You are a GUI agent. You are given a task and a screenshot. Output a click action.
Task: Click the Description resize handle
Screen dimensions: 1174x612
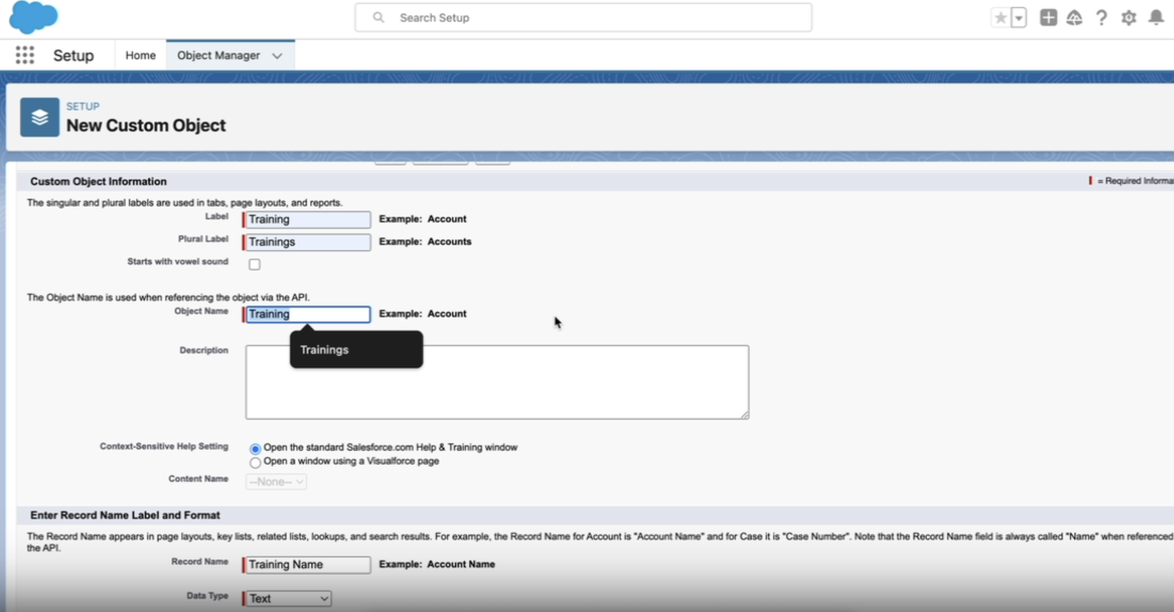pyautogui.click(x=745, y=415)
